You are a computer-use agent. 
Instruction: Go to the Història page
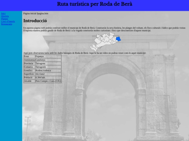5,16
